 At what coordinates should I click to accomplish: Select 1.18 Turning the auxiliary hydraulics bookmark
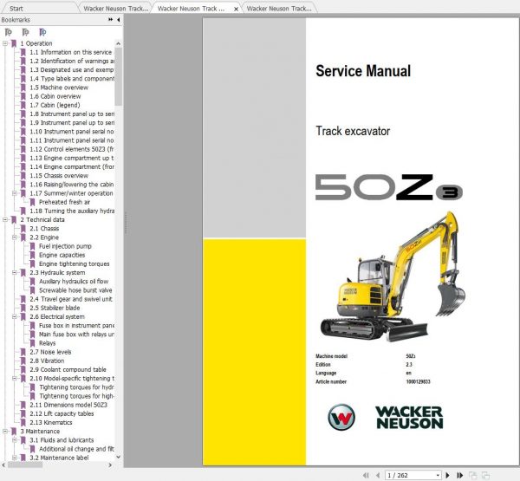(72, 211)
